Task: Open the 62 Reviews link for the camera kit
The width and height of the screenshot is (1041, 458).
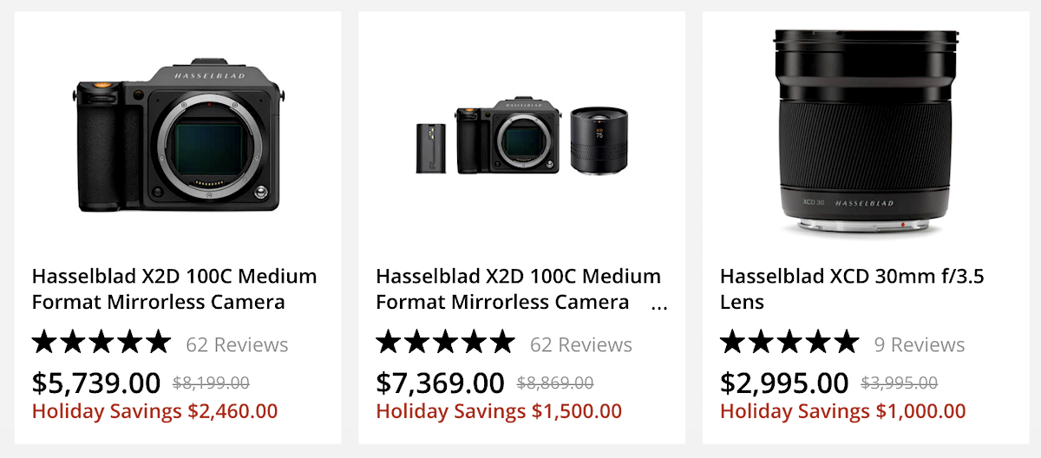Action: tap(581, 344)
